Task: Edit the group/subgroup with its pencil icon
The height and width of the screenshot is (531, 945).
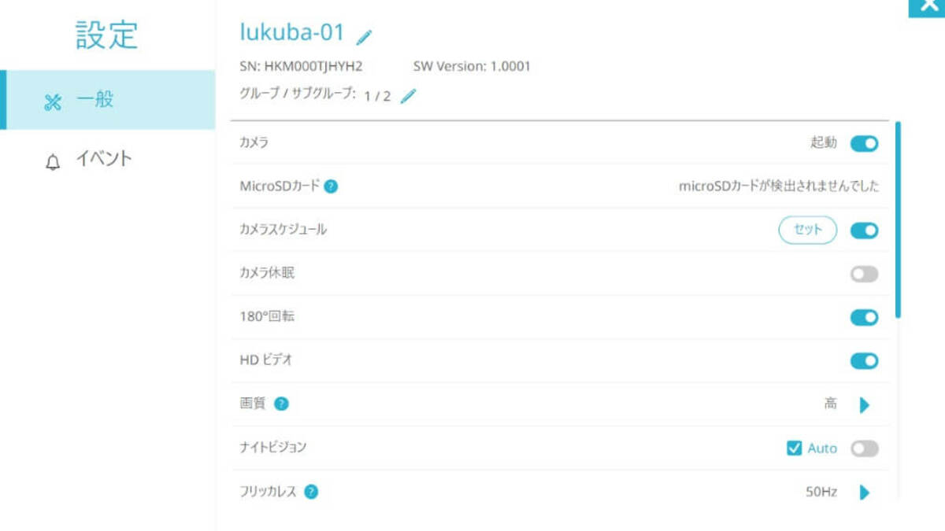Action: pos(408,96)
